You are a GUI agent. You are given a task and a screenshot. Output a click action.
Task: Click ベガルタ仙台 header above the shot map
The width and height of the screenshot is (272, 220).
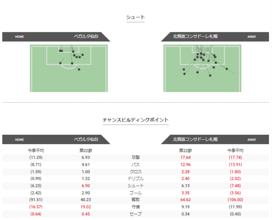(86, 37)
